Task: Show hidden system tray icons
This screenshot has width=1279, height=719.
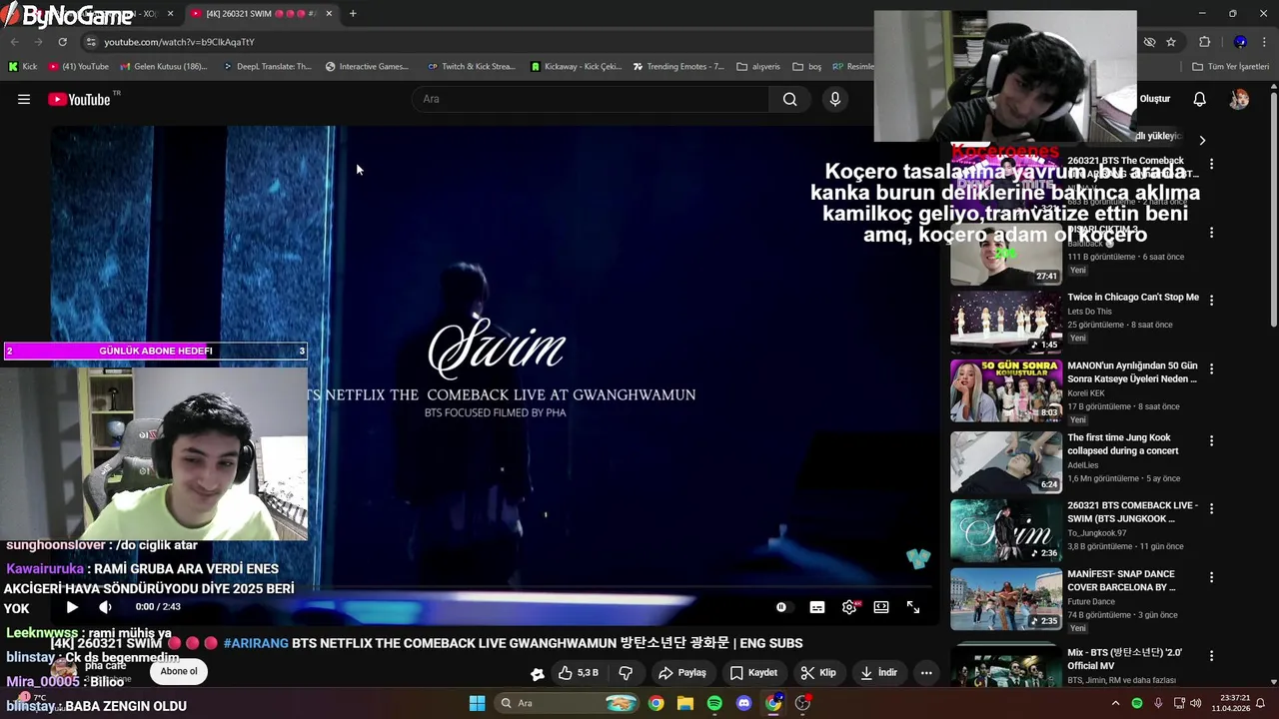Action: [x=1115, y=703]
